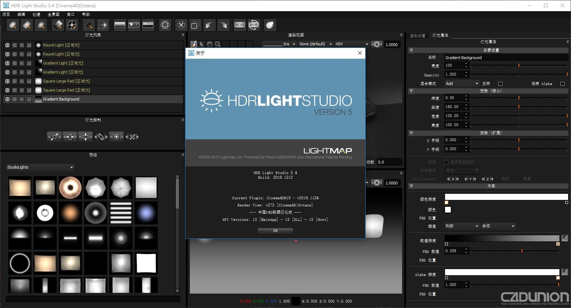571x308 pixels.
Task: Collapse the 变换 (核心) section triangle
Action: click(411, 91)
